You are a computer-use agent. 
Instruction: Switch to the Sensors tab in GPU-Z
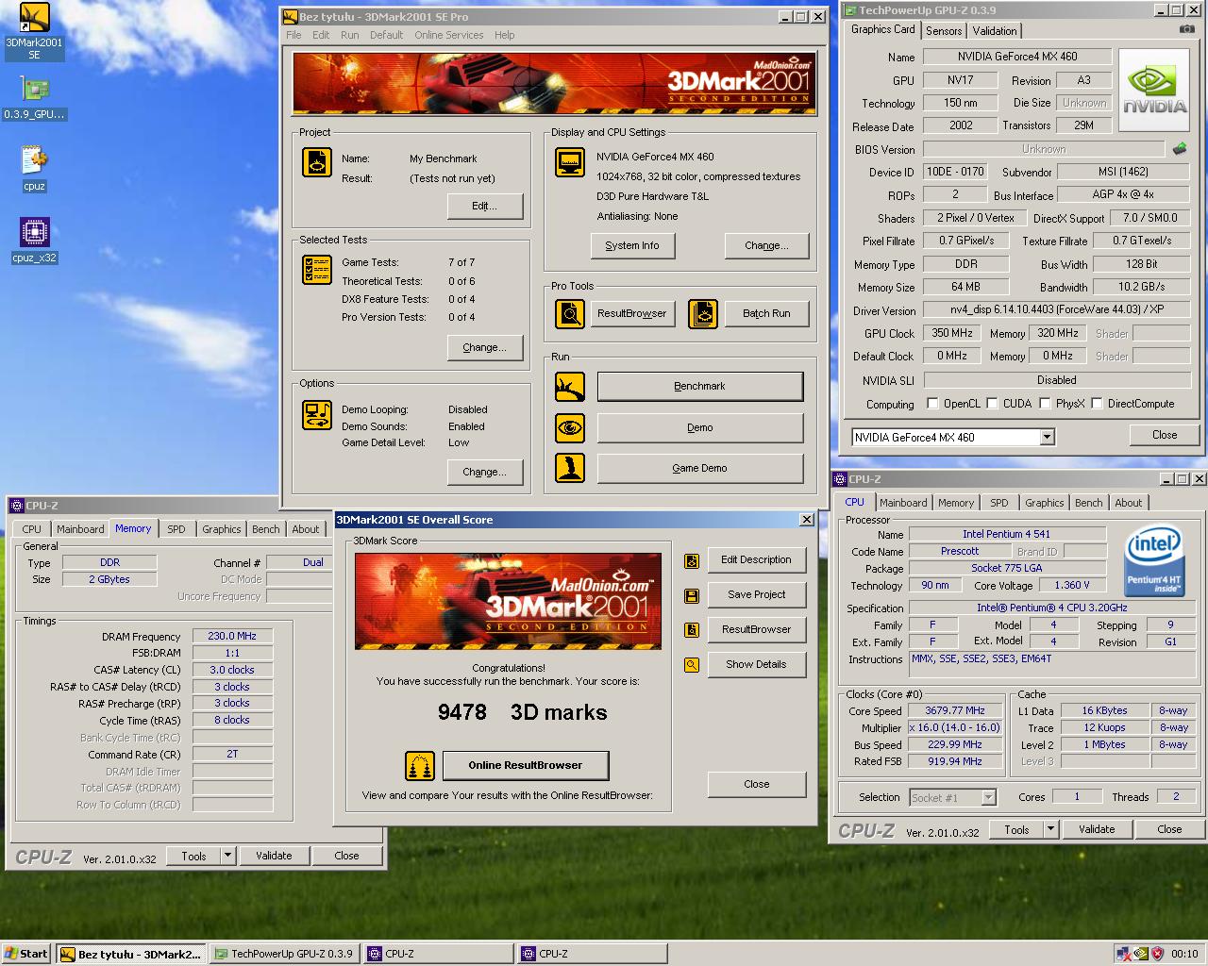[944, 31]
